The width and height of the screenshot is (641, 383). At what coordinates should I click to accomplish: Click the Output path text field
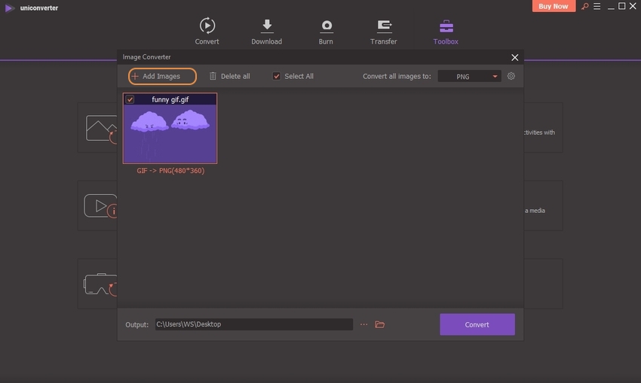253,324
